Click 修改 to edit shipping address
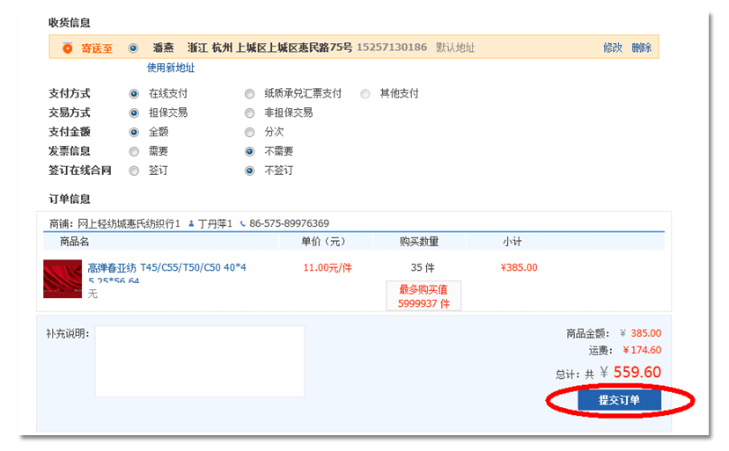Viewport: 729px width, 451px height. pyautogui.click(x=612, y=47)
